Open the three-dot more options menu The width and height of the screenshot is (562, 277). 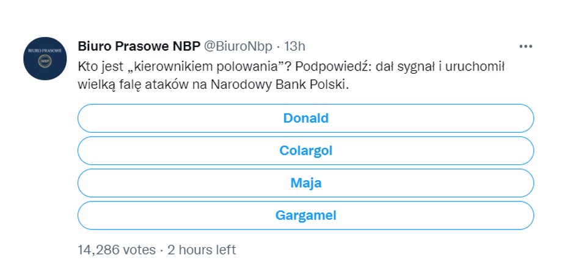[525, 46]
